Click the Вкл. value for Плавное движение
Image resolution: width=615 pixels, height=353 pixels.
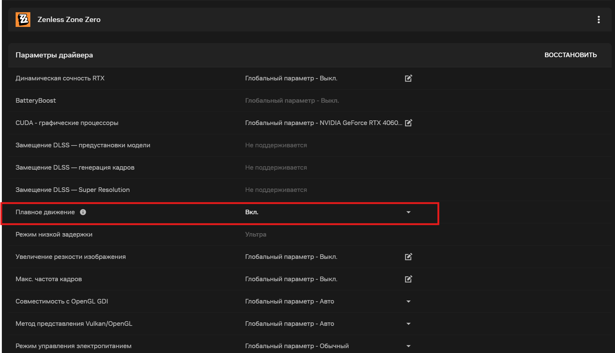252,212
